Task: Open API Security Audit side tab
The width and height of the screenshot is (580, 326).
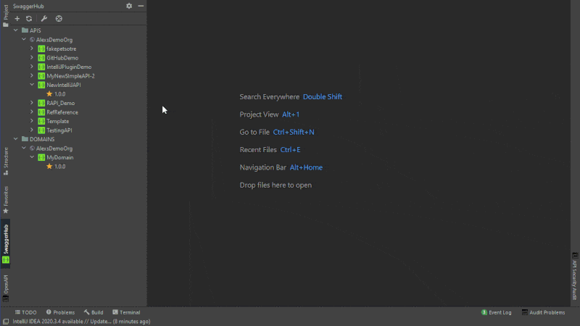Action: [574, 276]
